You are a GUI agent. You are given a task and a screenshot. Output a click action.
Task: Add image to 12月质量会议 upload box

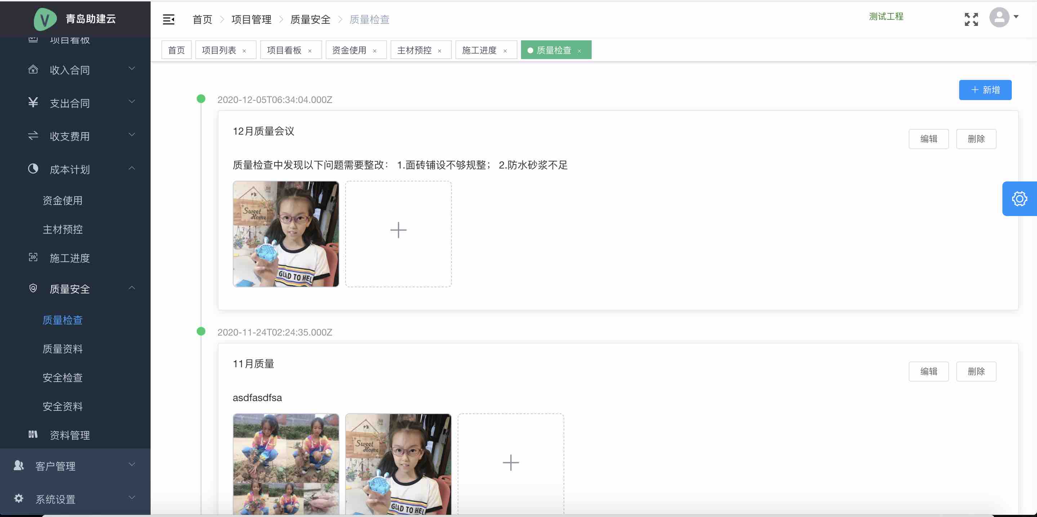pos(398,234)
